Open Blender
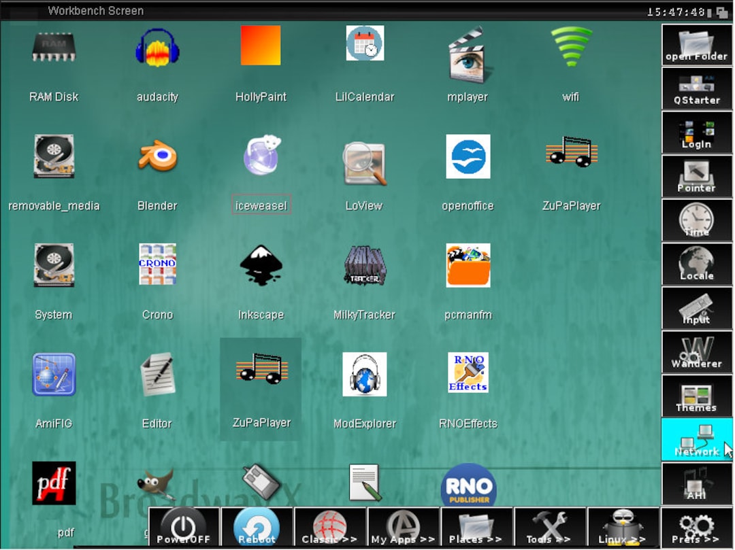Image resolution: width=735 pixels, height=550 pixels. pyautogui.click(x=157, y=157)
